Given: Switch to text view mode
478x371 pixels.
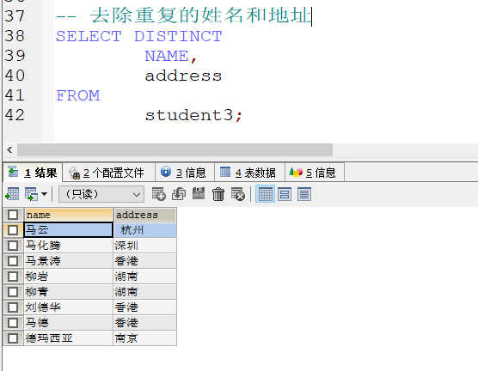Looking at the screenshot, I should pos(304,194).
